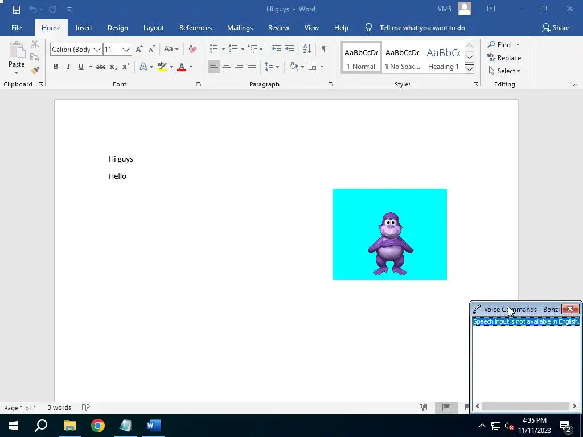Open underline style dropdown arrow
The width and height of the screenshot is (583, 437).
click(91, 67)
